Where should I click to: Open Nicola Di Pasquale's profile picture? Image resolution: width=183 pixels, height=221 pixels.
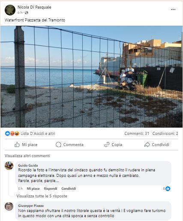10,10
